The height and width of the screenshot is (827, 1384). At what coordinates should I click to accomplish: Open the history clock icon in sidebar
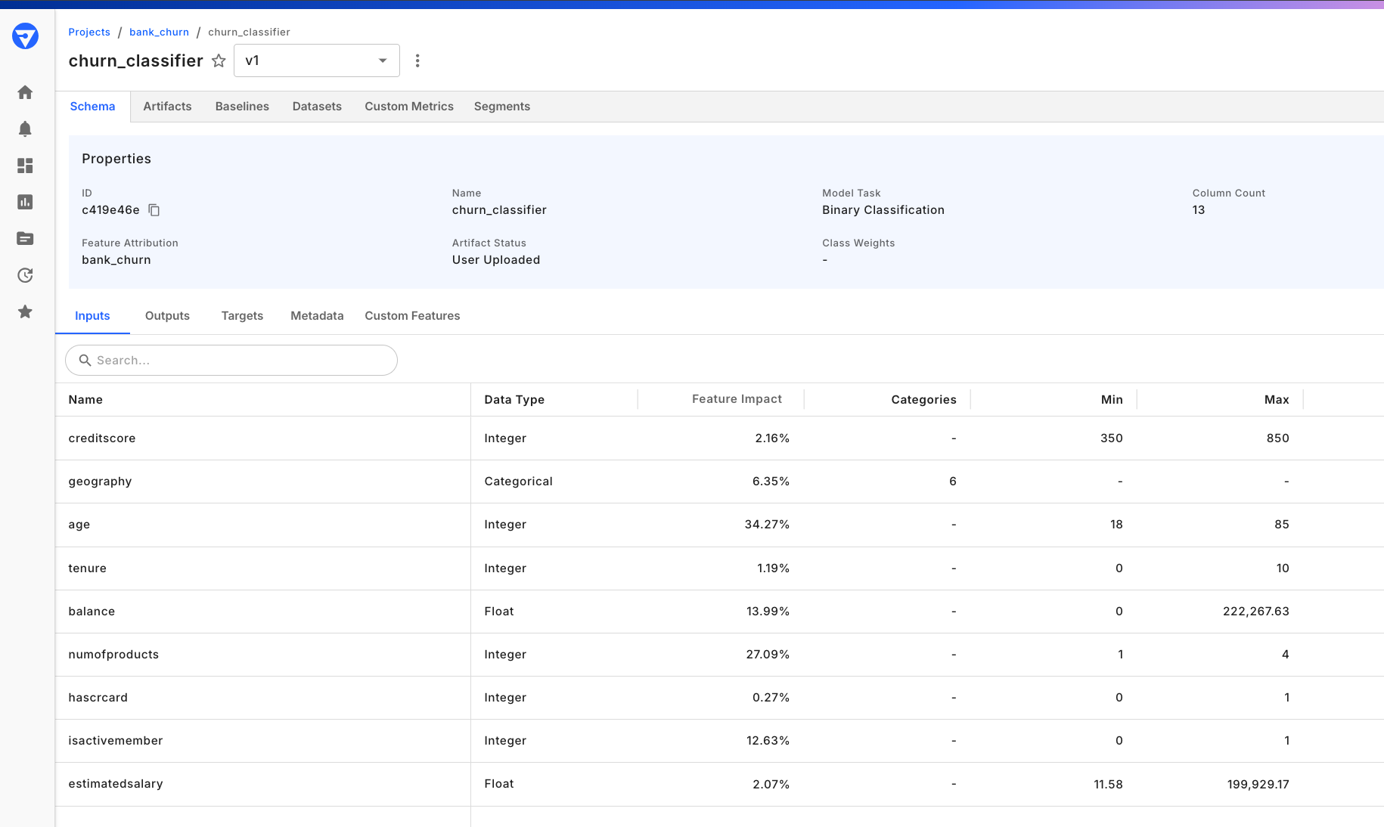(25, 275)
